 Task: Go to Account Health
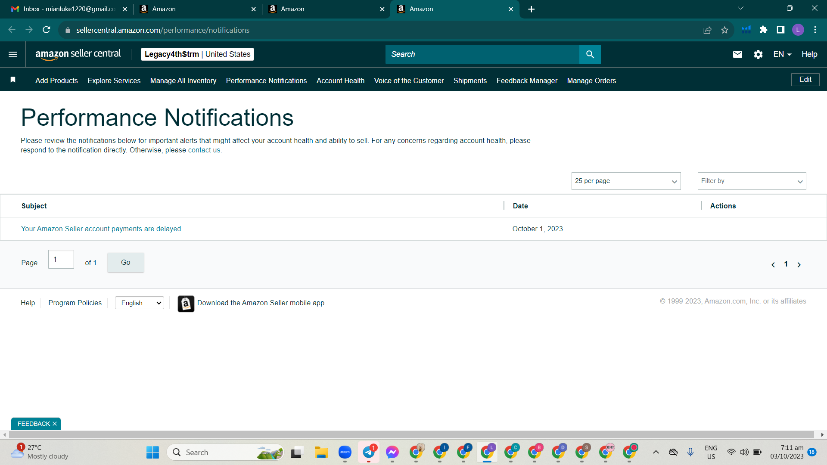(340, 81)
